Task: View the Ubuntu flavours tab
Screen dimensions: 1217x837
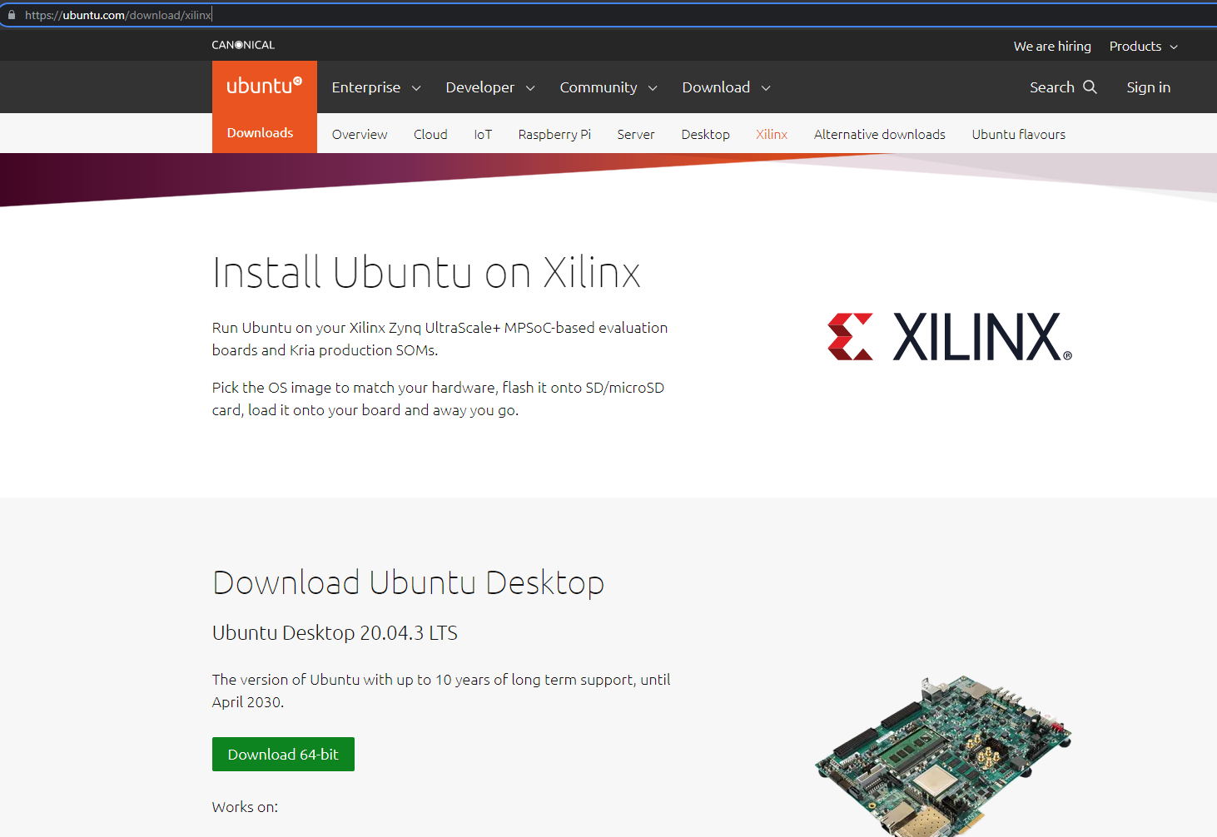Action: pyautogui.click(x=1019, y=134)
